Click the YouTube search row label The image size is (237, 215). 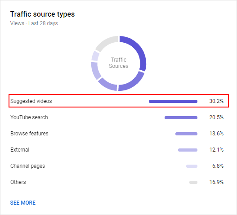tap(29, 117)
